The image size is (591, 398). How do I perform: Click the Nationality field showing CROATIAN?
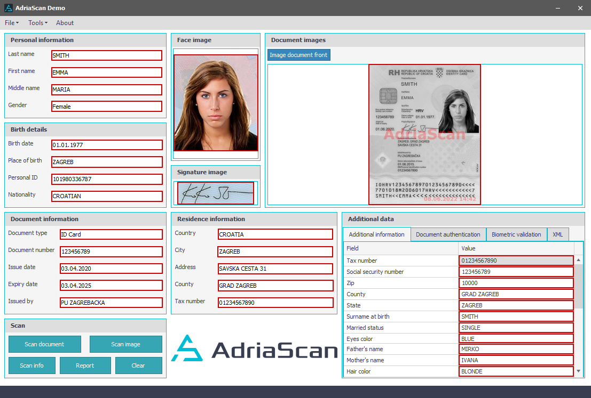(107, 196)
